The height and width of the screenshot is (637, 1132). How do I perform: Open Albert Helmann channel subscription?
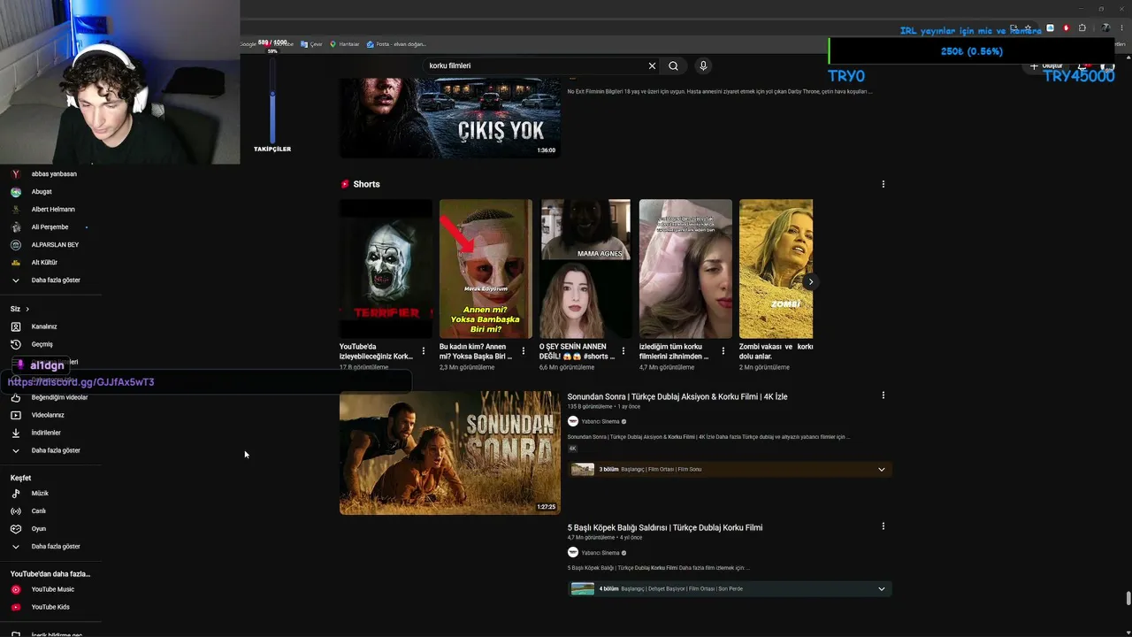point(52,209)
